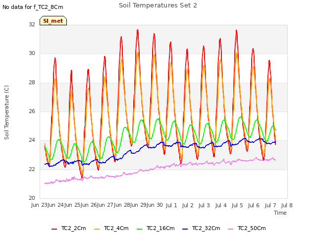The height and width of the screenshot is (238, 317).
Task: Click the green TC2_16Cm legend swatch
Action: click(x=140, y=229)
